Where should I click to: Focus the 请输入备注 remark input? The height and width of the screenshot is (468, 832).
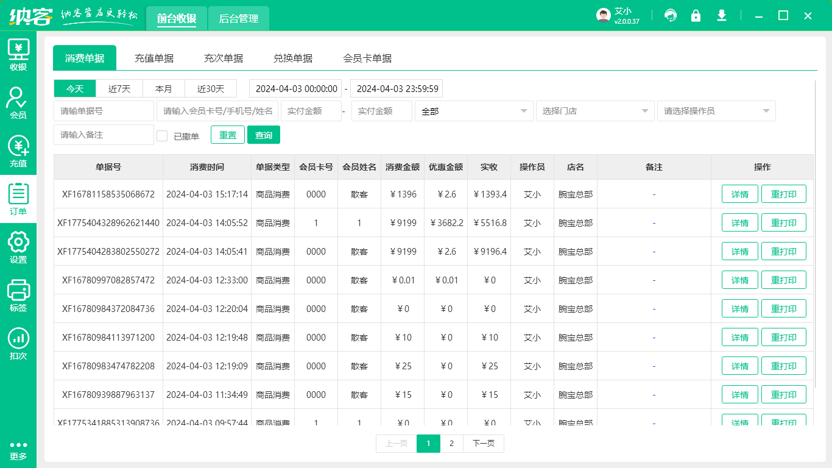(x=104, y=135)
